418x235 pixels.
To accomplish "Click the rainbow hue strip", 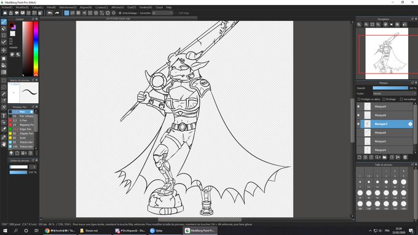I will [x=36, y=48].
